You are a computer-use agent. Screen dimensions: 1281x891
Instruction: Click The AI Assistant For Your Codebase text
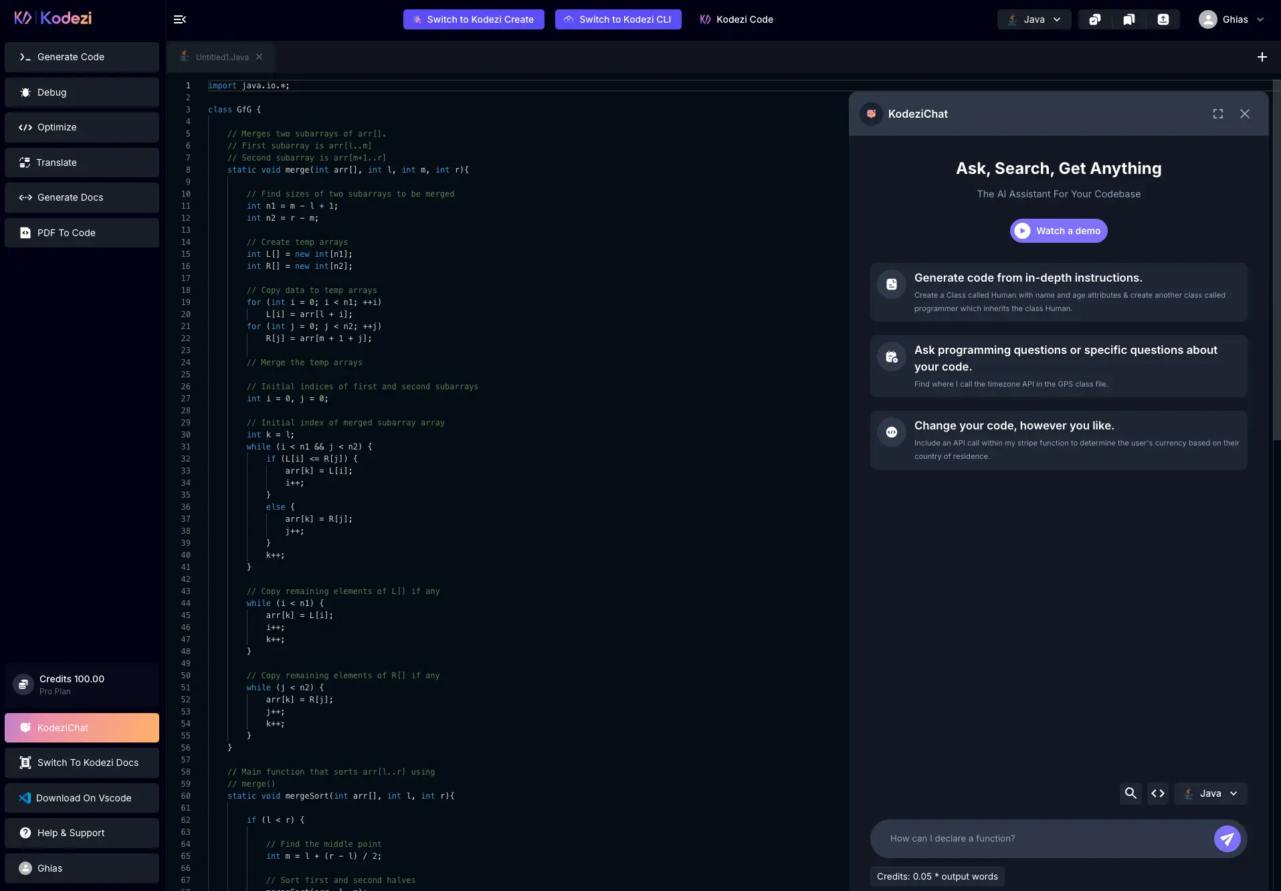tap(1058, 194)
